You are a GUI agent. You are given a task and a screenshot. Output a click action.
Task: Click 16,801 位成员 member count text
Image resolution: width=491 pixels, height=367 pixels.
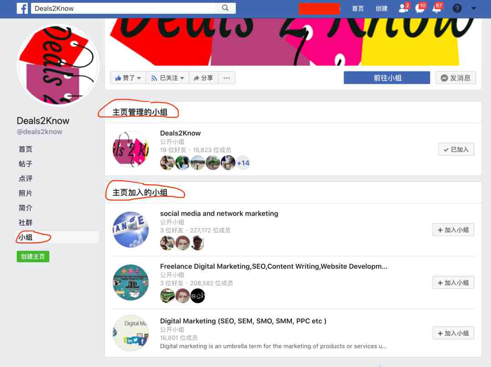(x=179, y=338)
